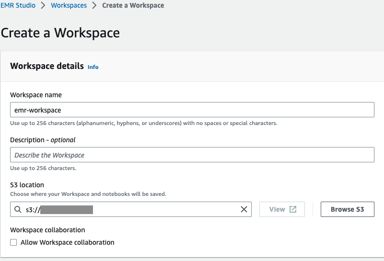Click into the Description optional text field
This screenshot has height=261, width=384.
point(192,155)
